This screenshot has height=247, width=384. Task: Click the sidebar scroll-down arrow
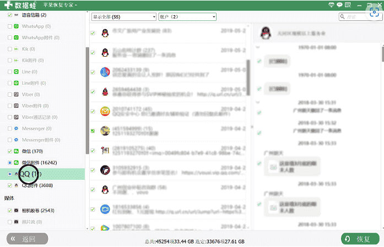point(88,229)
